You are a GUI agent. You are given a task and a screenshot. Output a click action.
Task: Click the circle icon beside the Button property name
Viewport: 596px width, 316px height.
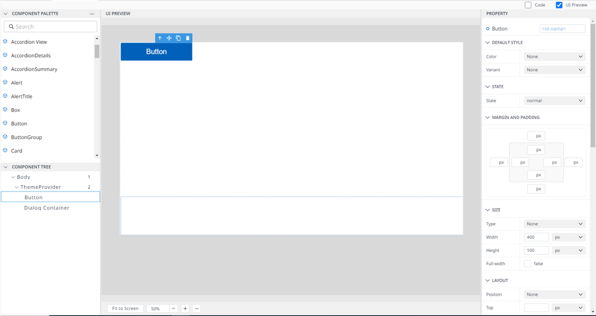(x=487, y=29)
